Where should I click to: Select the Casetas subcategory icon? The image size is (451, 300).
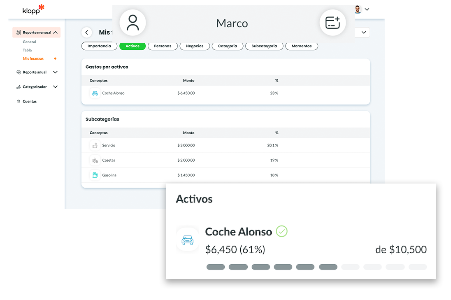click(x=95, y=160)
